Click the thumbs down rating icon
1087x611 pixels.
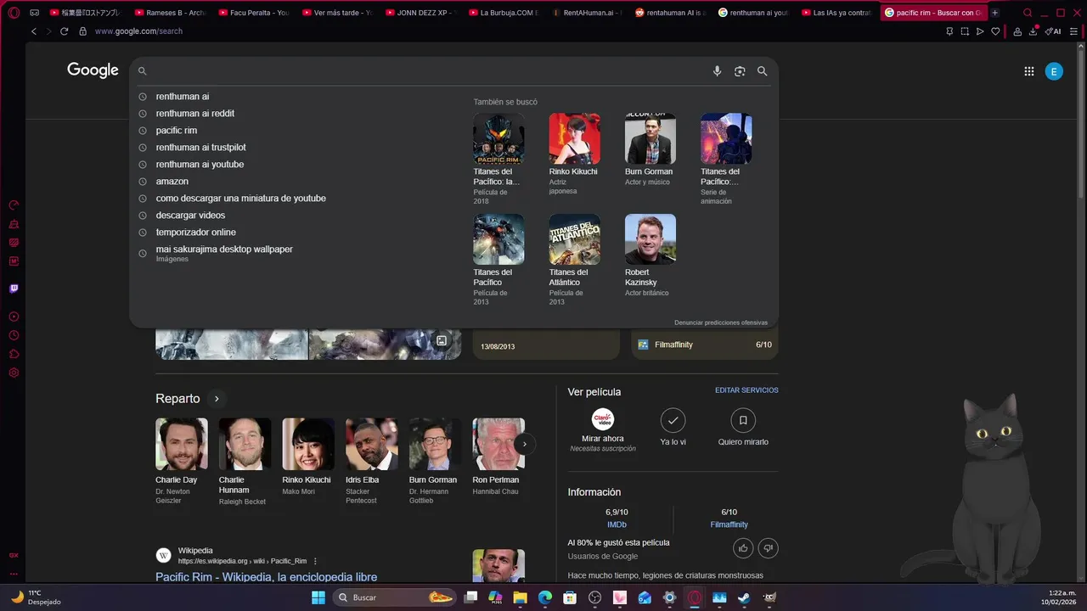768,548
